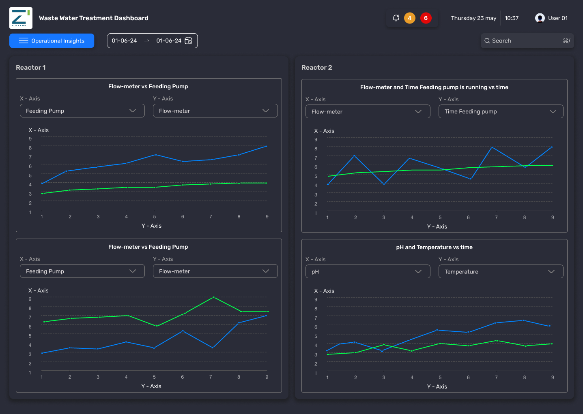The width and height of the screenshot is (583, 414).
Task: Open the calendar icon in date range
Action: (189, 41)
